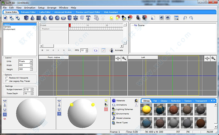Select the Glossy materials tab
Viewport: 219px width, 135px height.
(164, 101)
